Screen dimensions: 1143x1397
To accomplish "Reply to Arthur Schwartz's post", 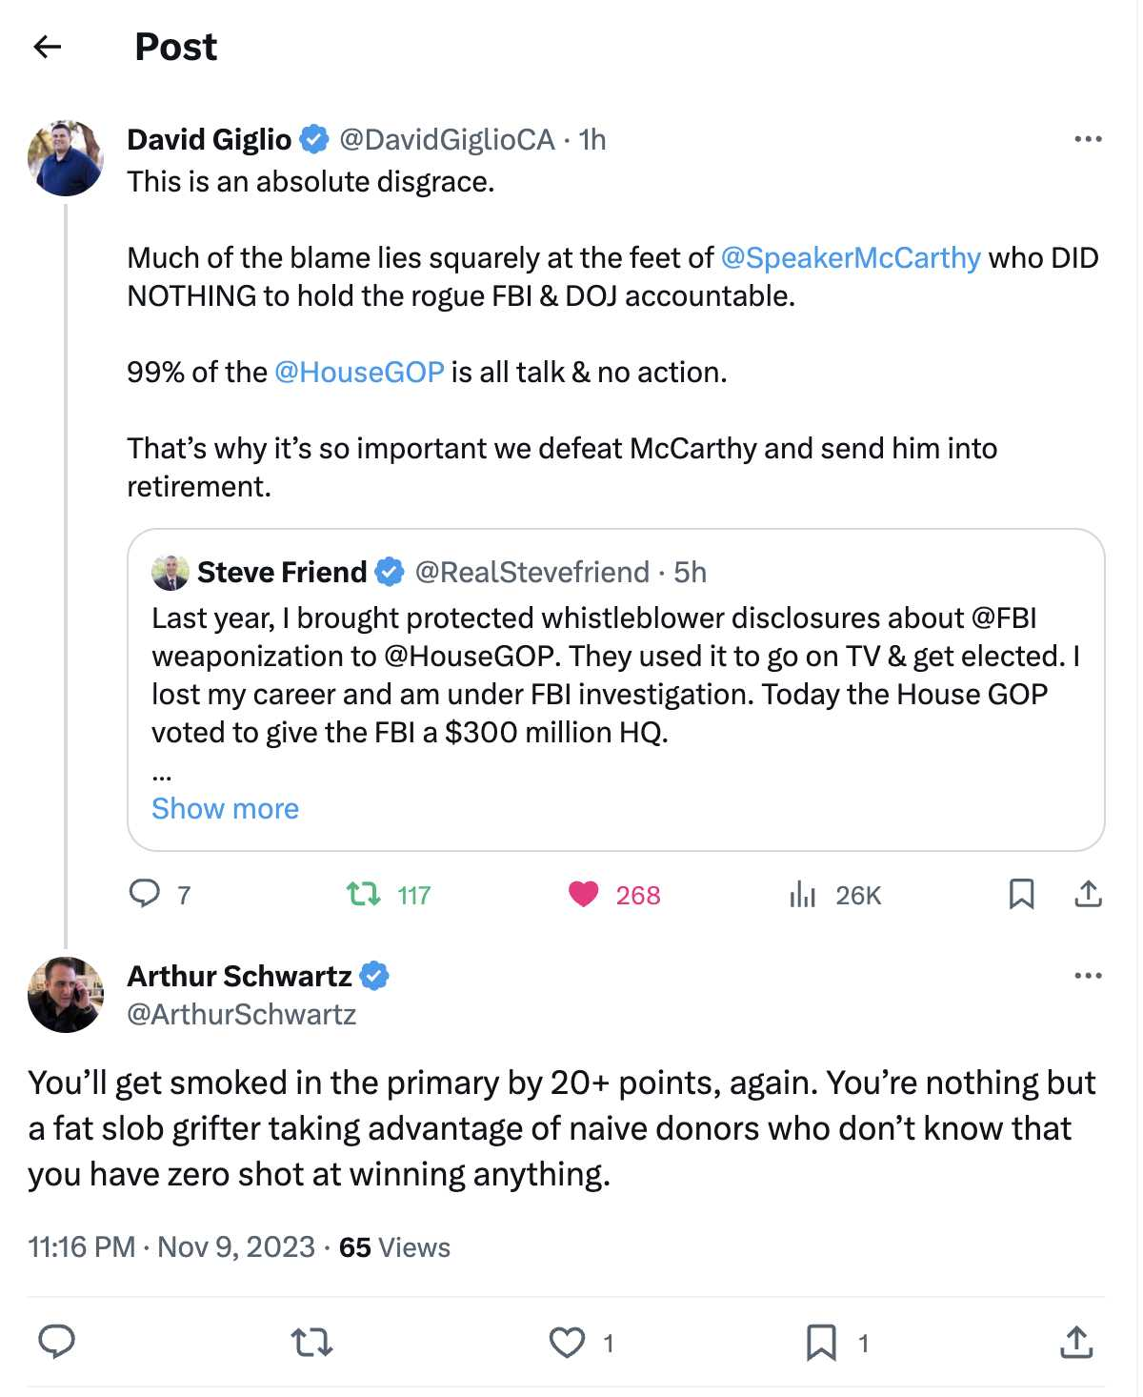I will coord(57,1342).
